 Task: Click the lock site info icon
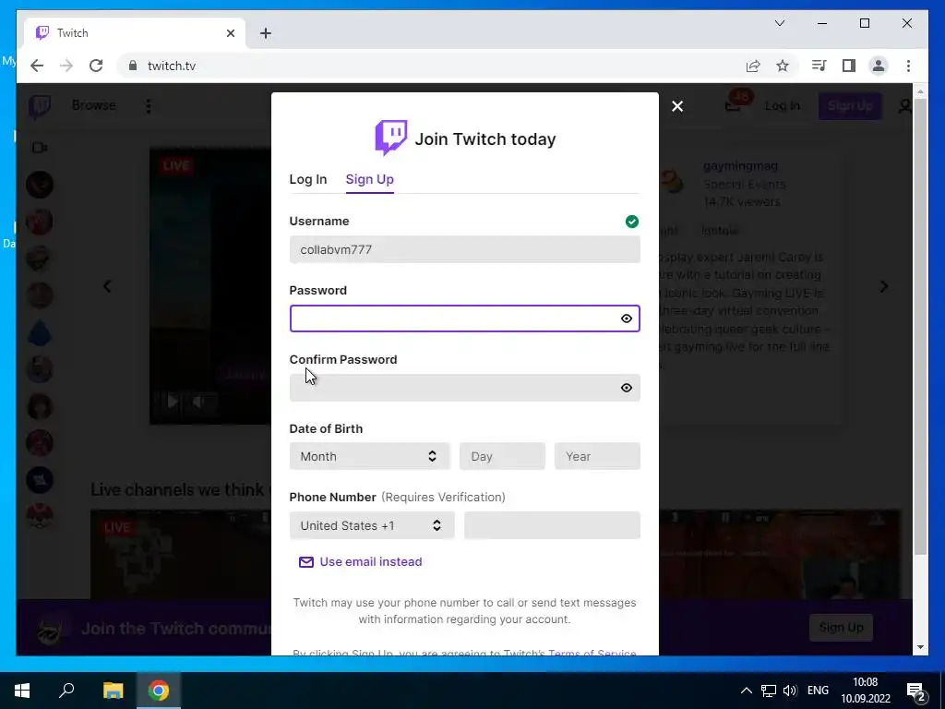(133, 66)
